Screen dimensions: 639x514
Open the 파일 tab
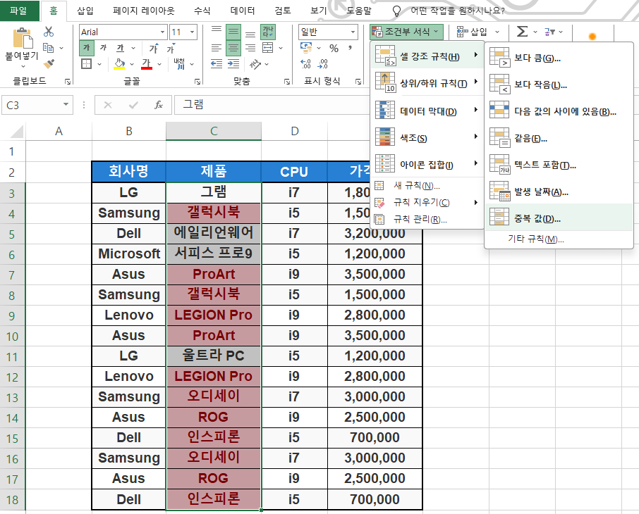pos(19,11)
